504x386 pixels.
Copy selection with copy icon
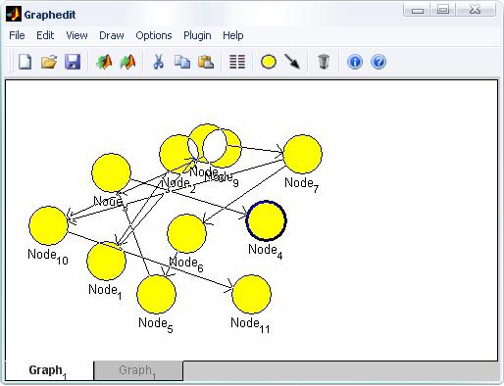(x=182, y=62)
